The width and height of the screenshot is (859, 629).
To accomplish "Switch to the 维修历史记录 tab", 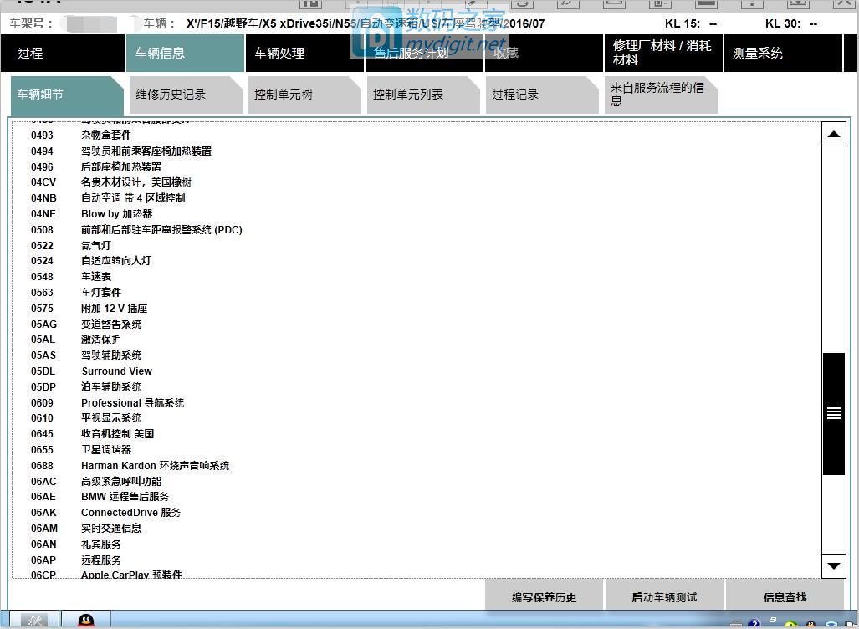I will click(186, 95).
